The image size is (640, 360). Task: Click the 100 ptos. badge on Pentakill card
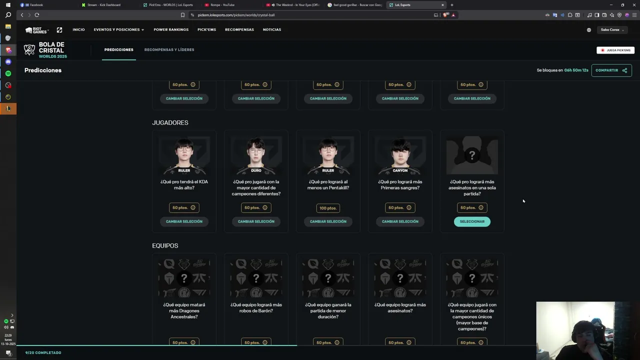click(328, 208)
